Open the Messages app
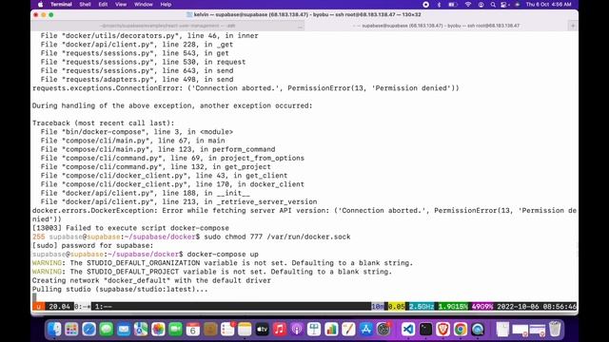This screenshot has height=342, width=609. [x=106, y=330]
